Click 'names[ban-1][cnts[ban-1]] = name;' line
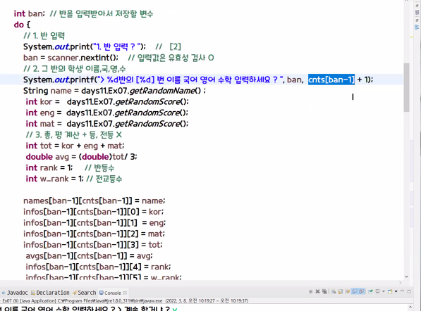This screenshot has width=421, height=311. (94, 201)
